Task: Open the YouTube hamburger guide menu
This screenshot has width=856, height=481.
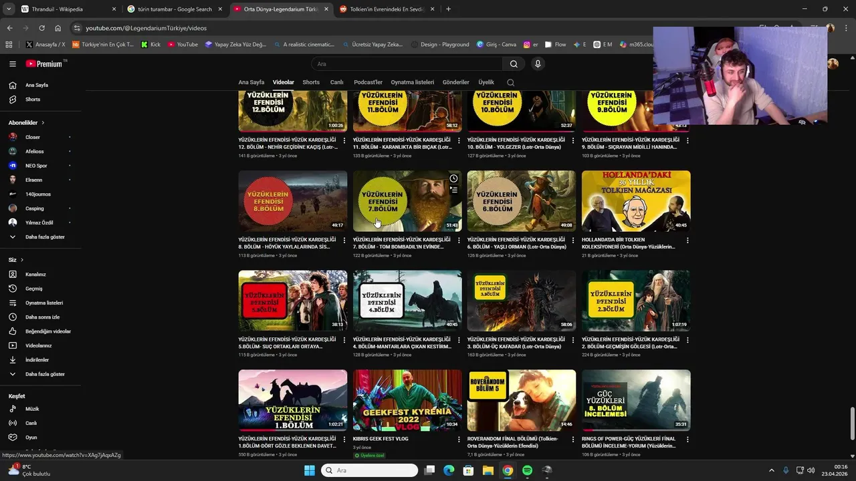Action: 13,64
